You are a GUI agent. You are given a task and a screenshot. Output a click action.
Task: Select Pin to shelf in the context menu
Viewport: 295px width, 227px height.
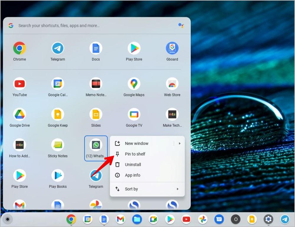click(x=147, y=154)
